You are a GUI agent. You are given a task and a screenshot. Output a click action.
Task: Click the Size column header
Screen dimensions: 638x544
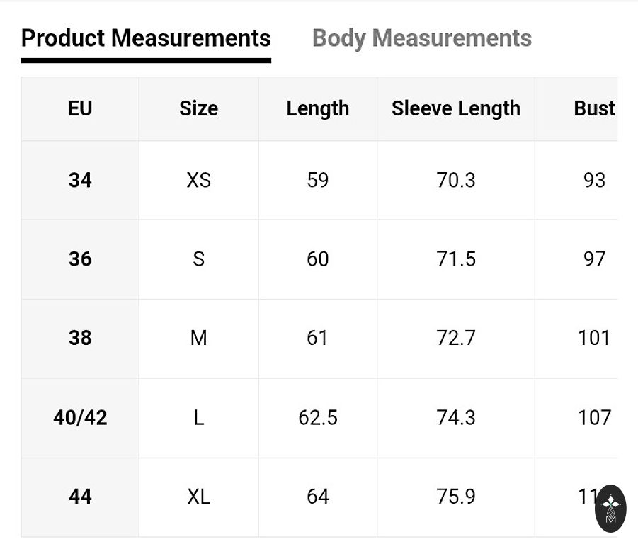198,108
